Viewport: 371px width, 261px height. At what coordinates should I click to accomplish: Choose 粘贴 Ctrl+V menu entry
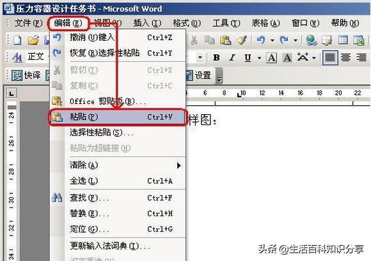coord(118,117)
